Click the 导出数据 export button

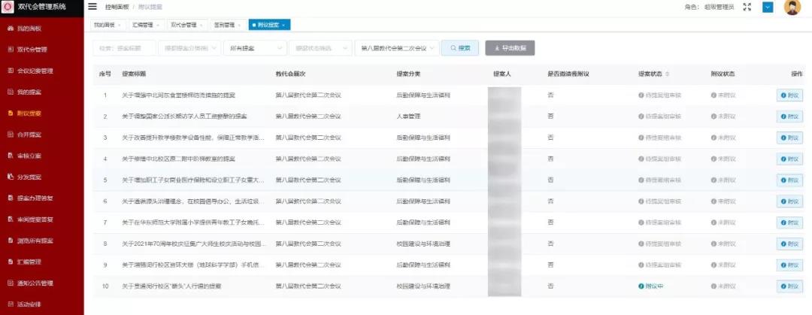tap(511, 48)
